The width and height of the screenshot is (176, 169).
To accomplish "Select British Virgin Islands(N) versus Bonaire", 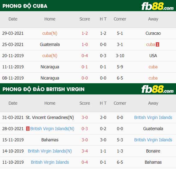I will click(x=50, y=151).
